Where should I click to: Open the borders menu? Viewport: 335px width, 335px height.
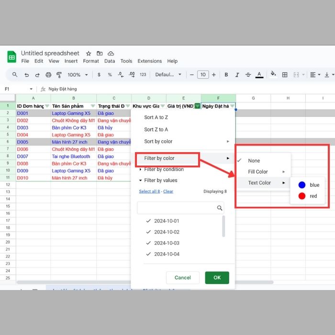pyautogui.click(x=285, y=75)
